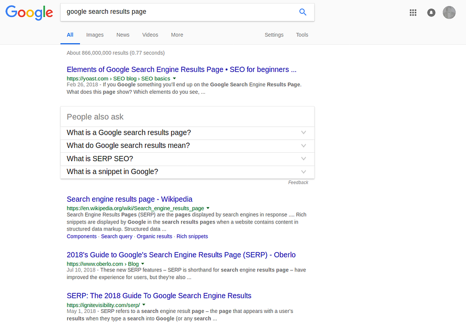Open the Settings menu
This screenshot has height=330, width=466.
click(274, 35)
